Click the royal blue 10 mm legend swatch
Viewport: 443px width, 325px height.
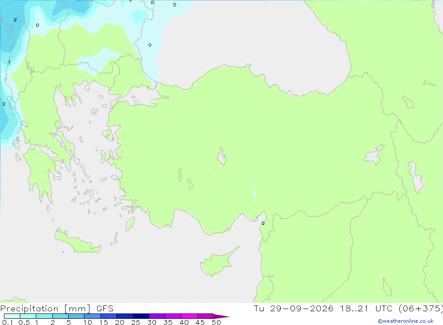pyautogui.click(x=93, y=316)
